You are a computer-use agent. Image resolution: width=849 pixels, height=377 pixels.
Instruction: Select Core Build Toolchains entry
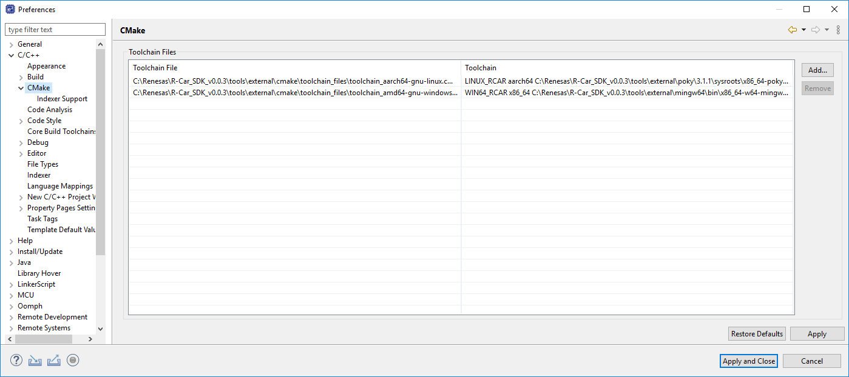coord(61,132)
